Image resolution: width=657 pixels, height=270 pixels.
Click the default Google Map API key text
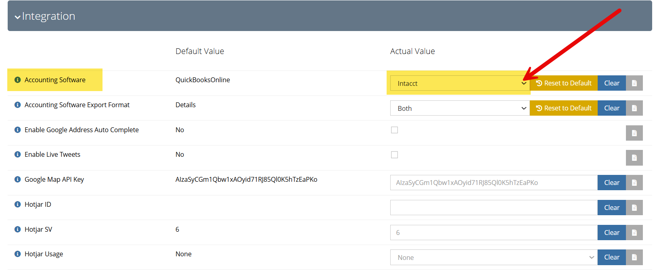(246, 179)
